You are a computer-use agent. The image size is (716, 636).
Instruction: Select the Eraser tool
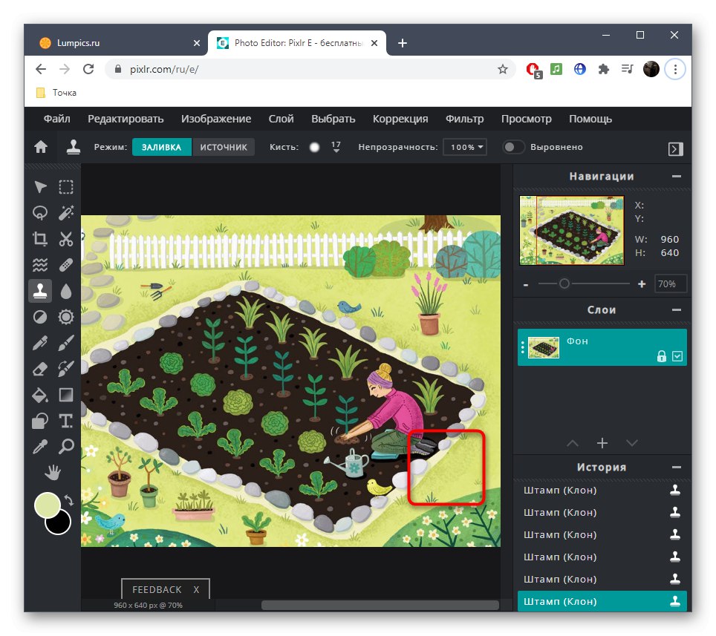click(40, 369)
